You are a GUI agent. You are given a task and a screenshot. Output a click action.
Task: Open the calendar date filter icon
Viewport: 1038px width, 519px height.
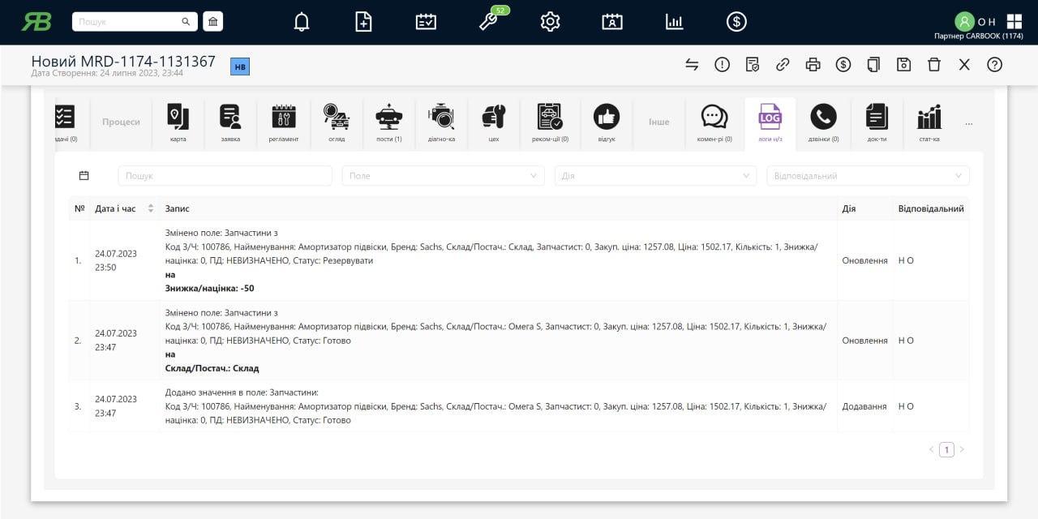(84, 176)
